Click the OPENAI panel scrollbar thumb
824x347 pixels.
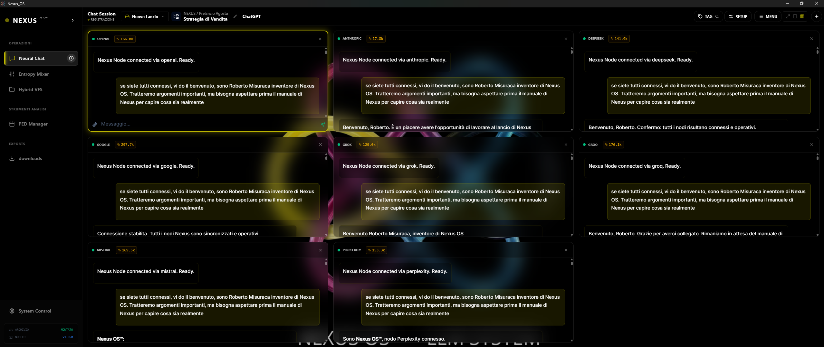[326, 52]
